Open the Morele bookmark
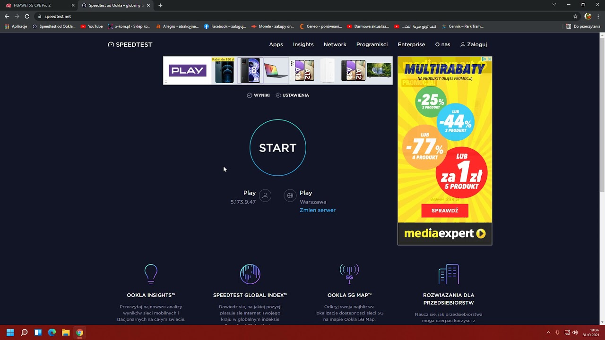 (273, 26)
